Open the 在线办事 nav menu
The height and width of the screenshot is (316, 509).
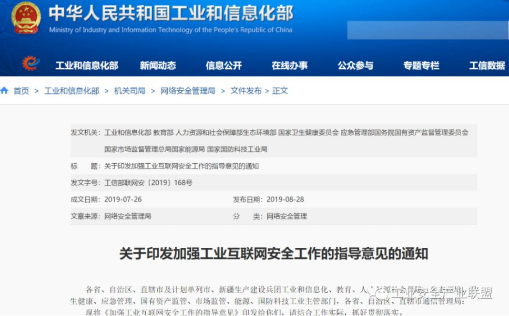[x=290, y=66]
